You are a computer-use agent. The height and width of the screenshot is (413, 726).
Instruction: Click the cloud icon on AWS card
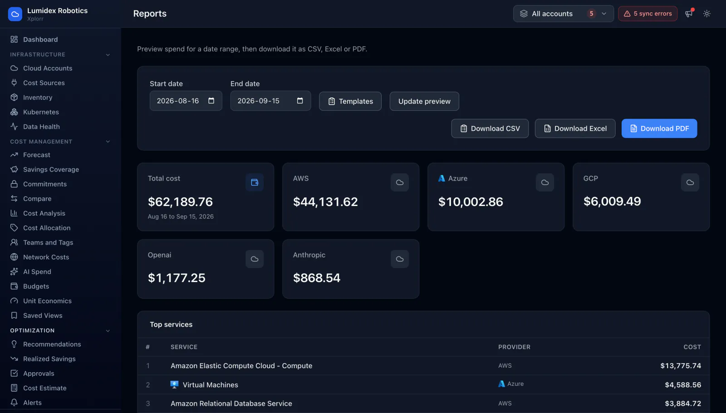coord(400,182)
